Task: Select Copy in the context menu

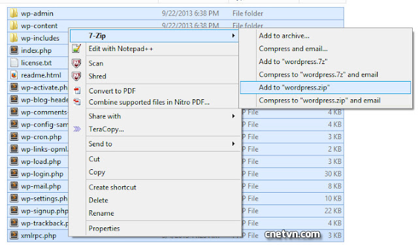Action: point(97,172)
